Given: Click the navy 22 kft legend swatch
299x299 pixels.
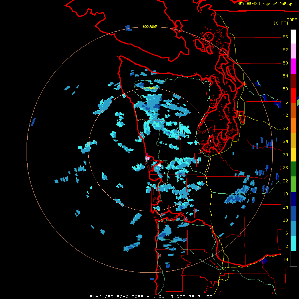Looking at the screenshot, I should click(293, 199).
